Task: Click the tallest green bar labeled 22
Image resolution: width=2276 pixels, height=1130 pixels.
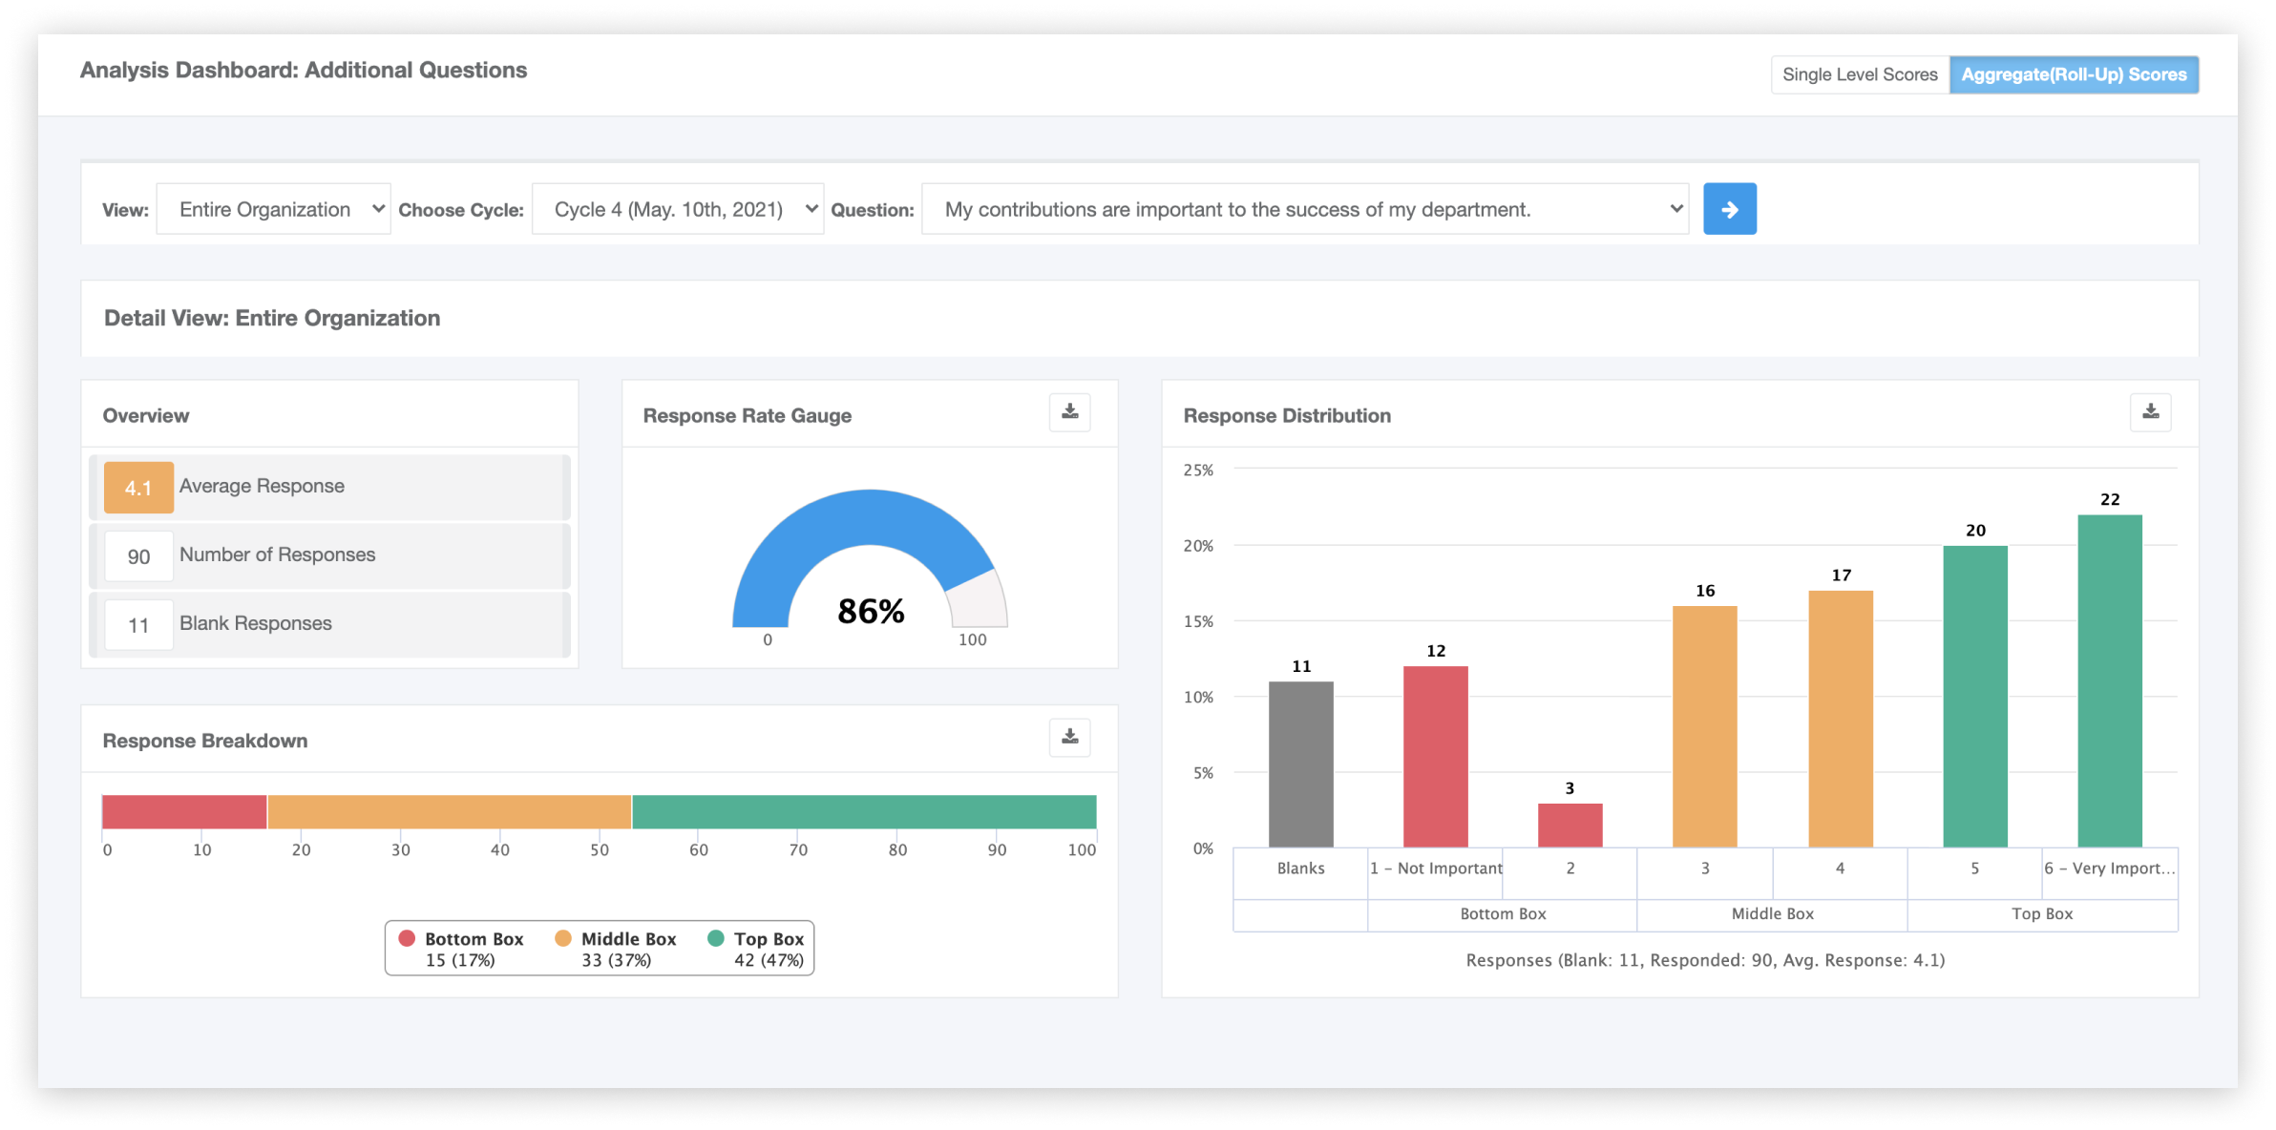Action: click(2109, 680)
